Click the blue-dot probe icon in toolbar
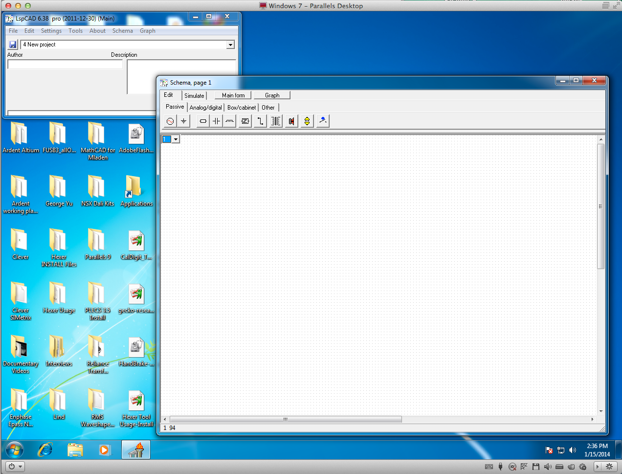Image resolution: width=622 pixels, height=474 pixels. [323, 121]
